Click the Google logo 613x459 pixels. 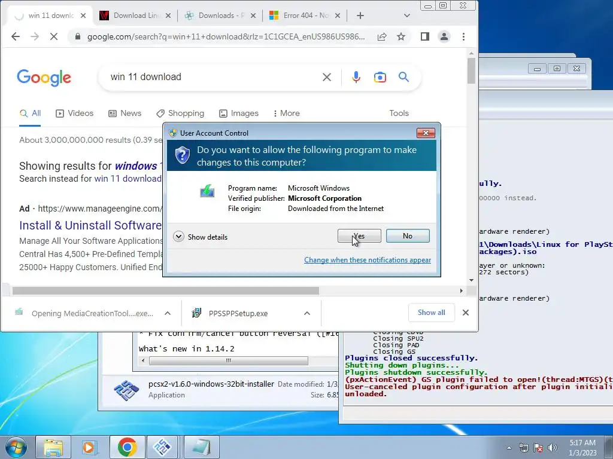[x=44, y=77]
